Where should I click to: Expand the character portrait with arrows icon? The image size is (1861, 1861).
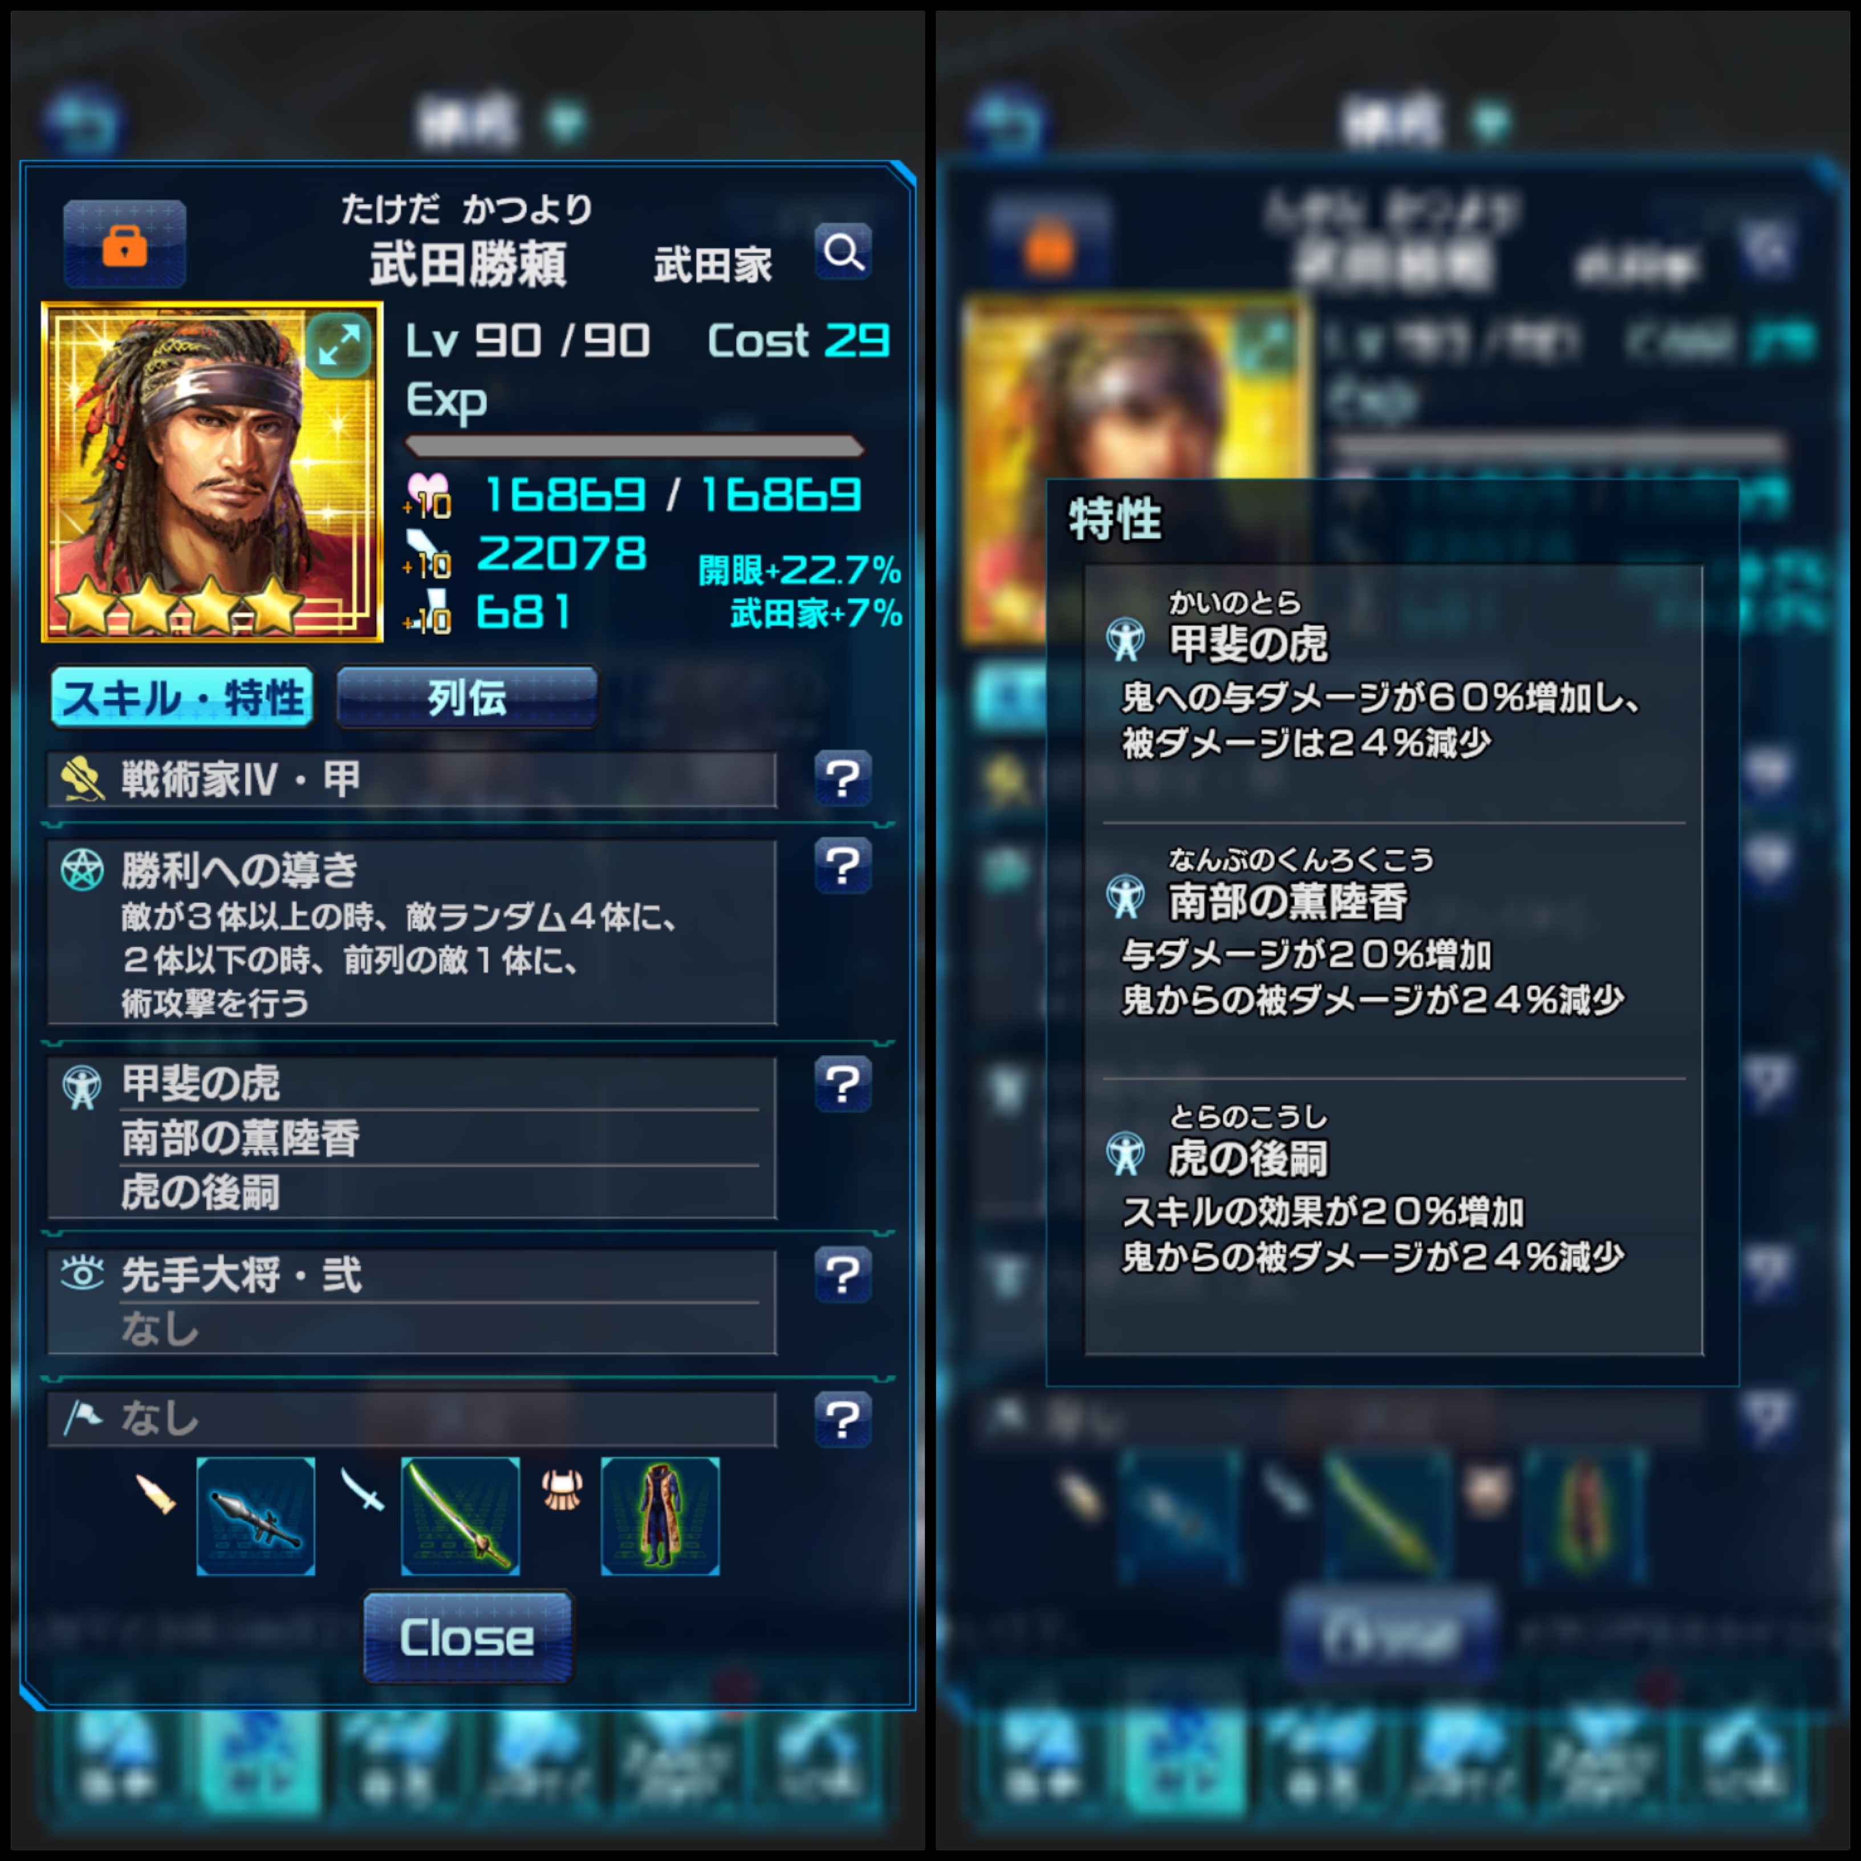click(x=340, y=344)
